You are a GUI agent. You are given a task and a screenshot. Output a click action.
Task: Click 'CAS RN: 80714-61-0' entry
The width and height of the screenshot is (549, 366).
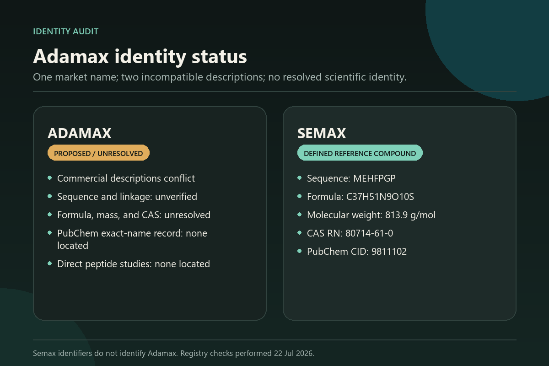[x=350, y=233]
